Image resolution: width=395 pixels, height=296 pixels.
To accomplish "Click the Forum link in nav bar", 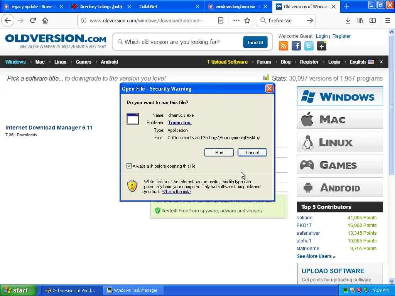I will coord(264,62).
